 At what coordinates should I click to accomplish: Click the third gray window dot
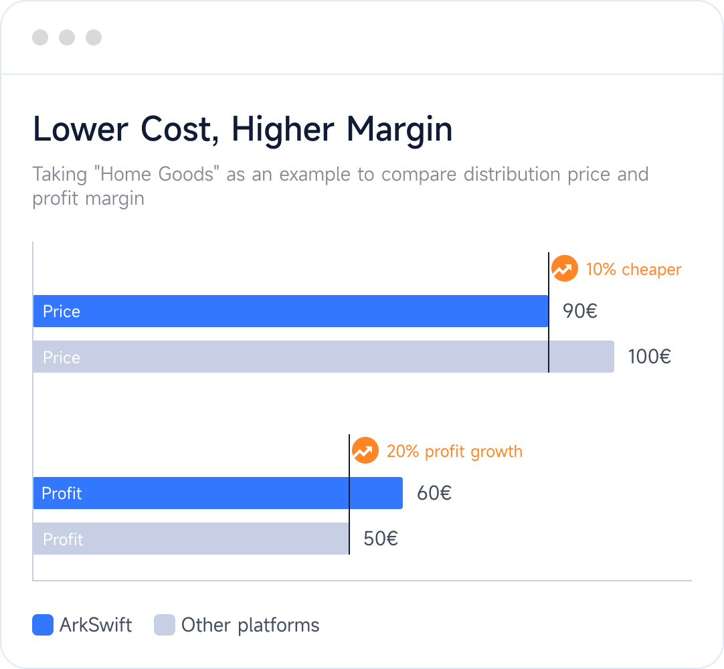point(94,37)
